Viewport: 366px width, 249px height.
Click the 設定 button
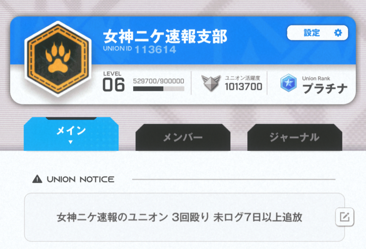(317, 33)
